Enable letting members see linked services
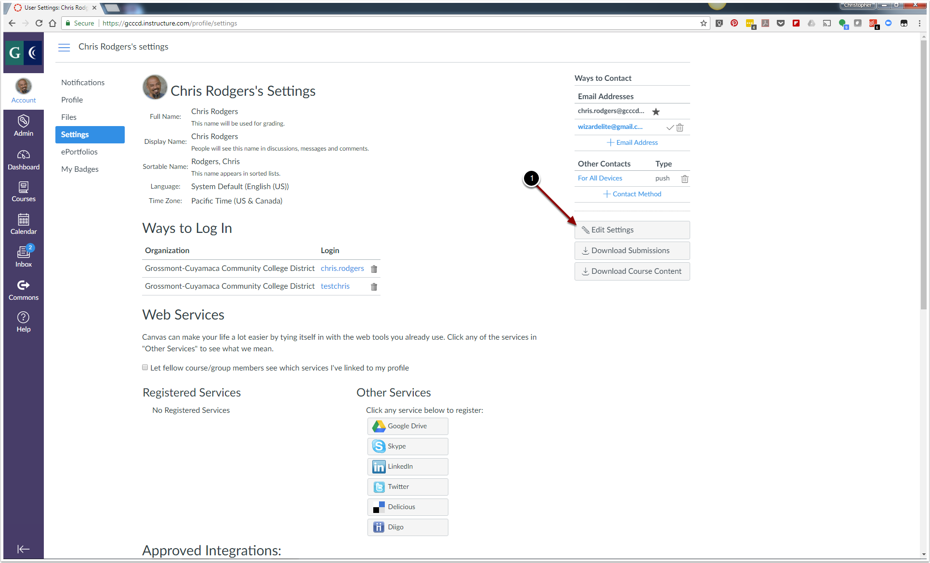This screenshot has height=563, width=930. point(145,368)
